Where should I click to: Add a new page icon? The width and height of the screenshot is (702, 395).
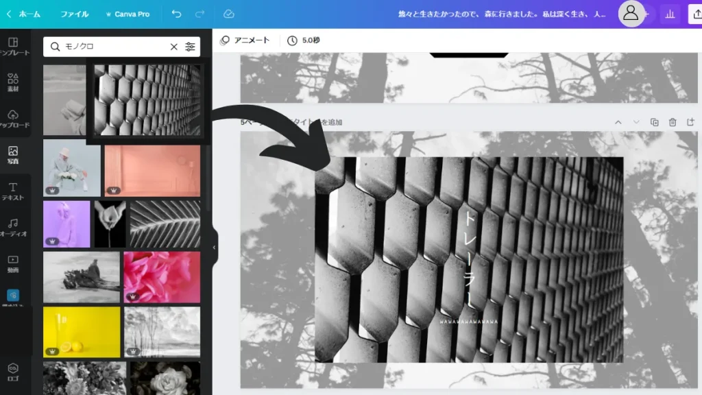point(691,122)
